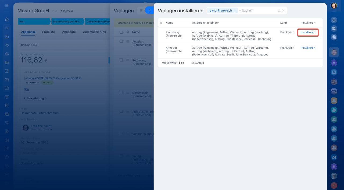Tick checkbox for Rechnung (Deutschland)
Screen dimensions: 344x190
coord(121,60)
